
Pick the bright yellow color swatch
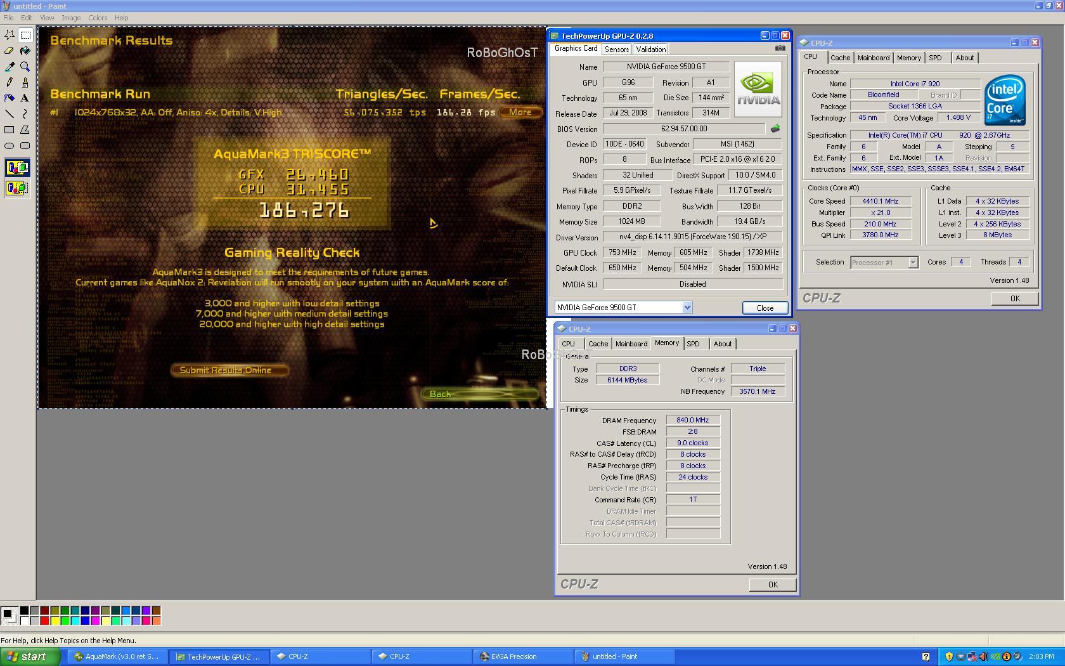(x=55, y=621)
